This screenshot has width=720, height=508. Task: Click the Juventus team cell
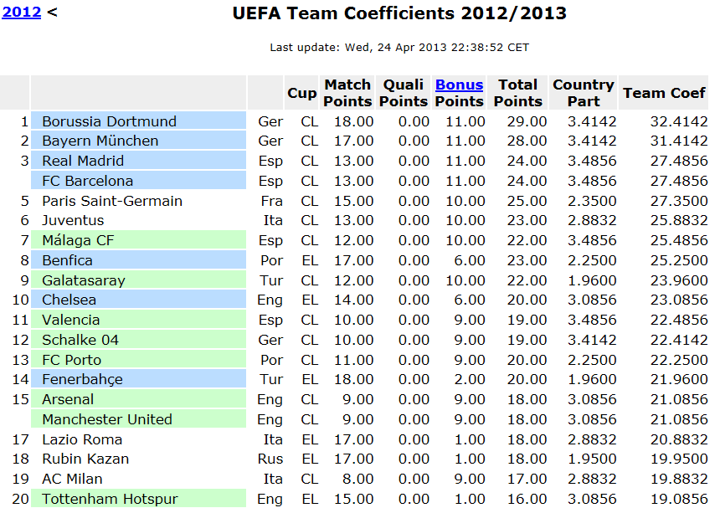tap(73, 220)
